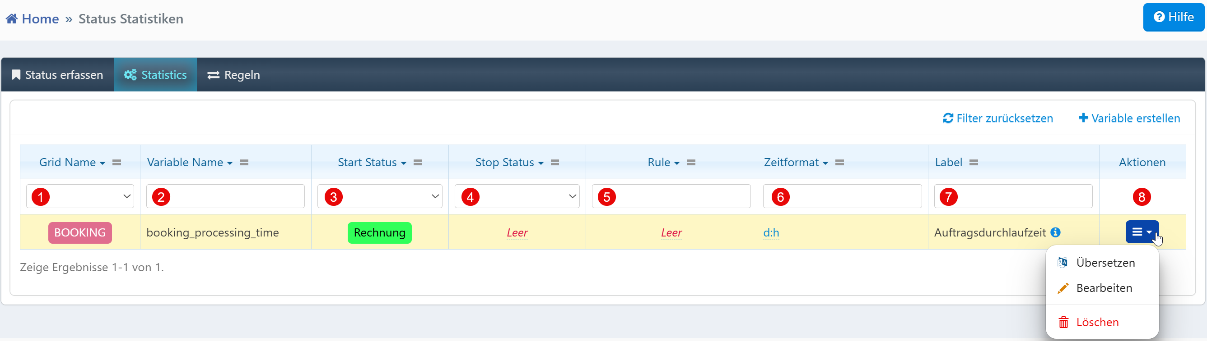Click Variable erstellen link

(1129, 118)
